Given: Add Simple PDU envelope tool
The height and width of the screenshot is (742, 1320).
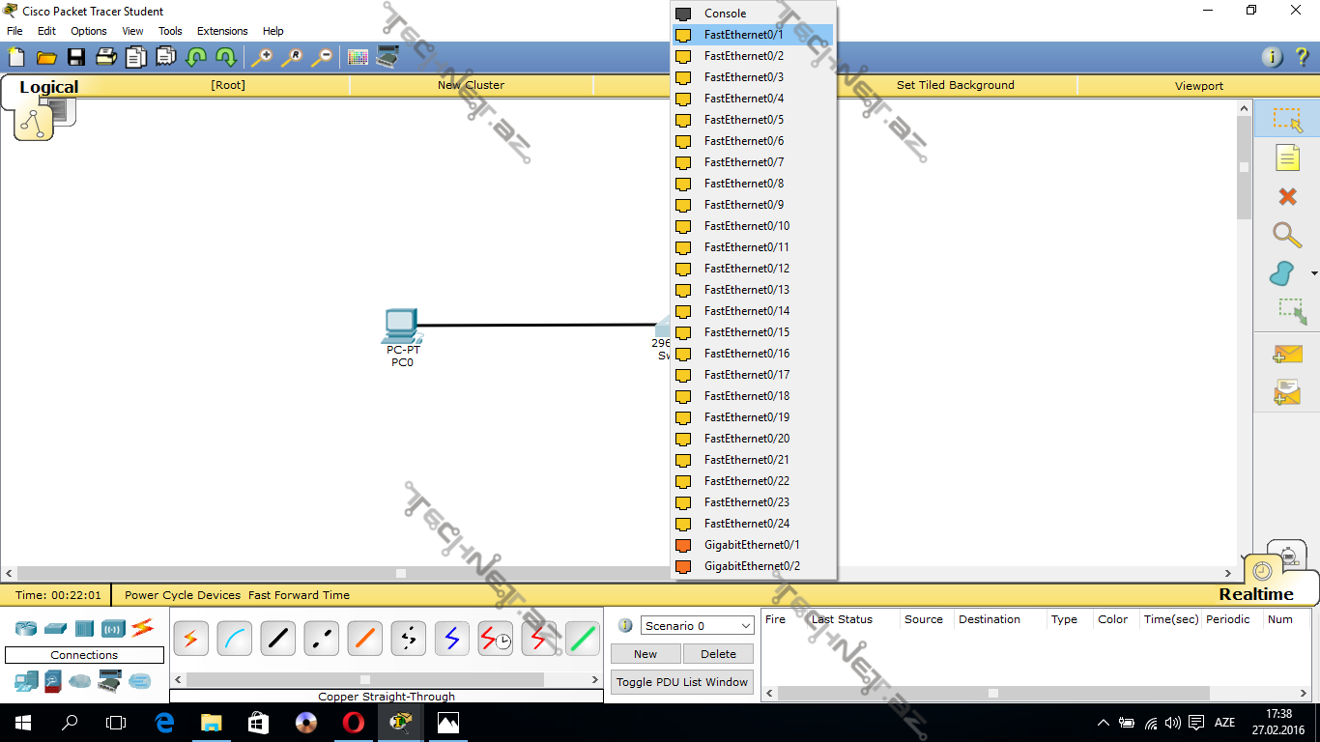Looking at the screenshot, I should click(x=1287, y=355).
